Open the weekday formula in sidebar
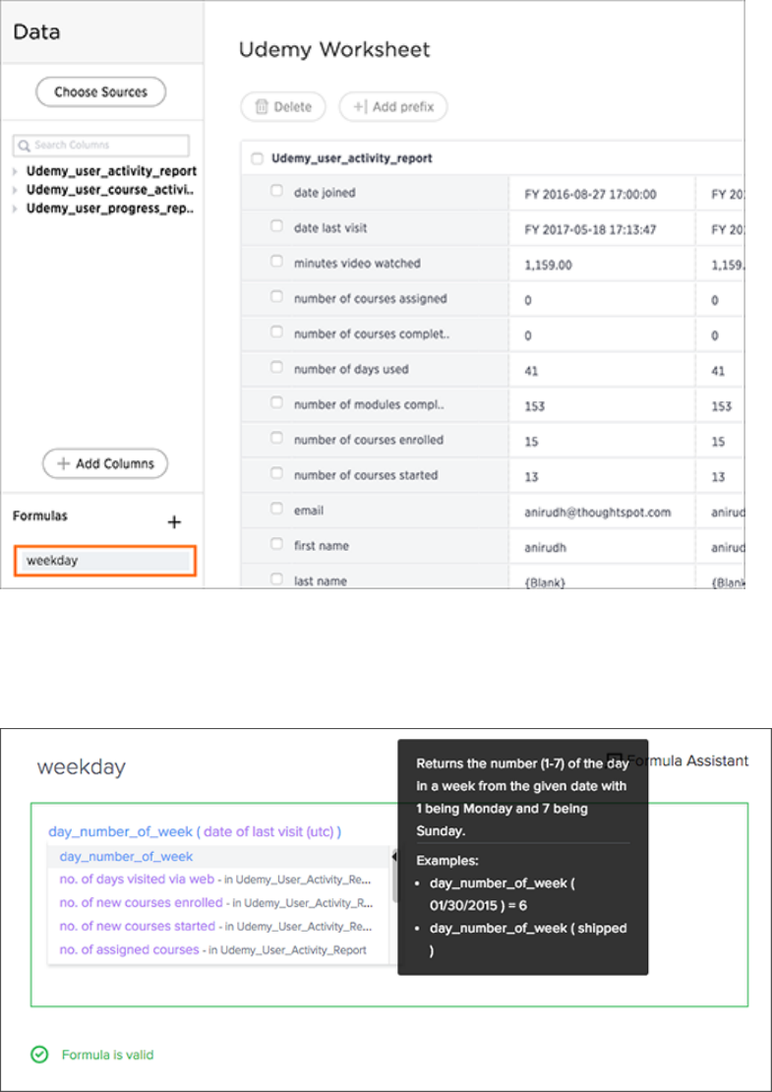772x1092 pixels. (104, 561)
